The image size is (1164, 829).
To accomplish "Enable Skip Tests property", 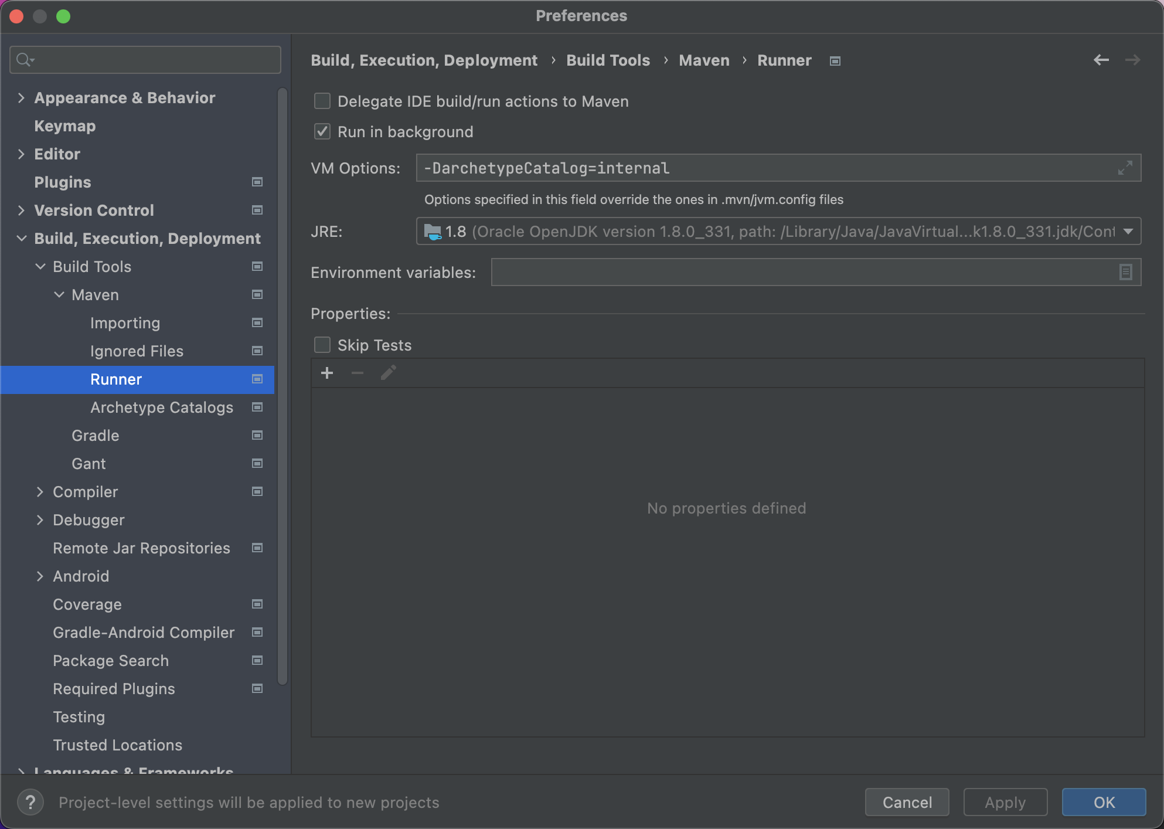I will point(323,345).
